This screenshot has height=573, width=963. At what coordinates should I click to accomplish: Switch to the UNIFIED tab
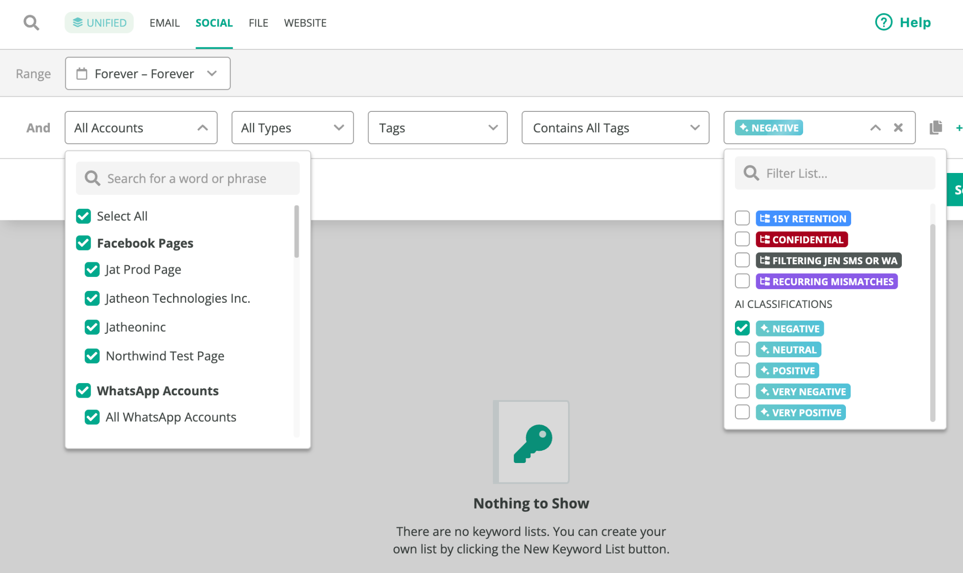99,23
